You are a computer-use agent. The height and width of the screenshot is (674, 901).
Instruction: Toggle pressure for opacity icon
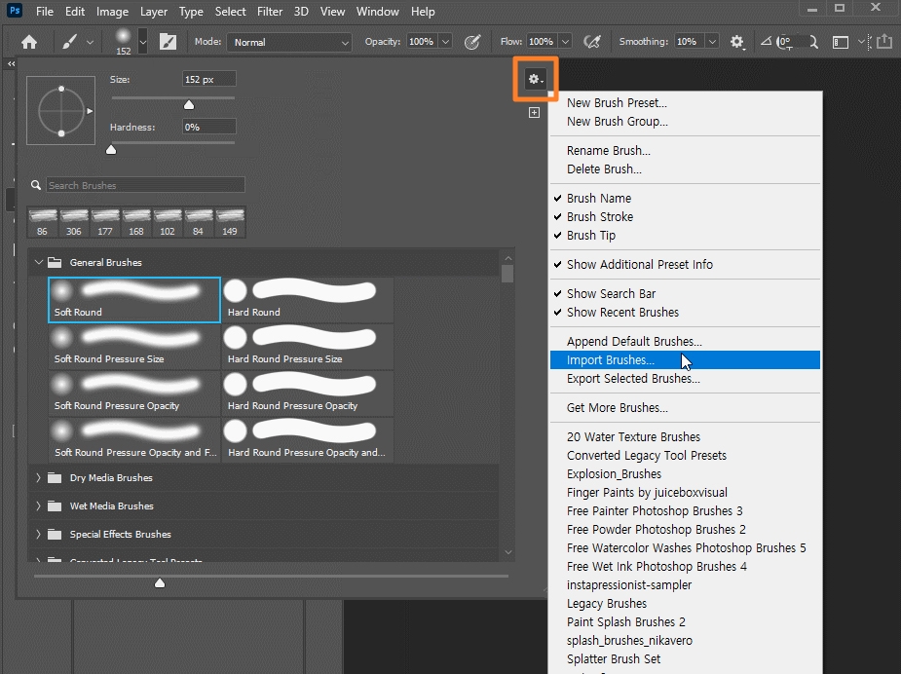pyautogui.click(x=472, y=42)
